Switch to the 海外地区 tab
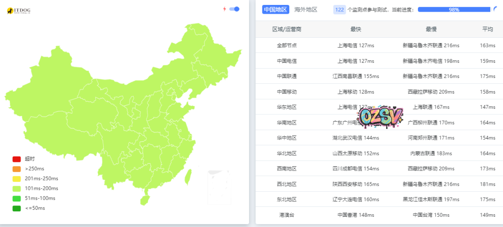This screenshot has width=503, height=227. point(306,9)
